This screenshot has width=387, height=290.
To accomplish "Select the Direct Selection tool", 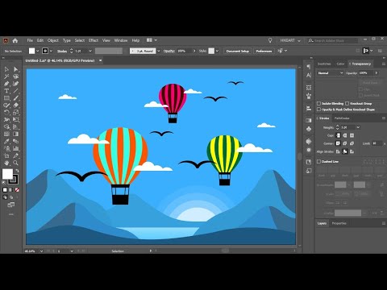I will click(x=15, y=69).
